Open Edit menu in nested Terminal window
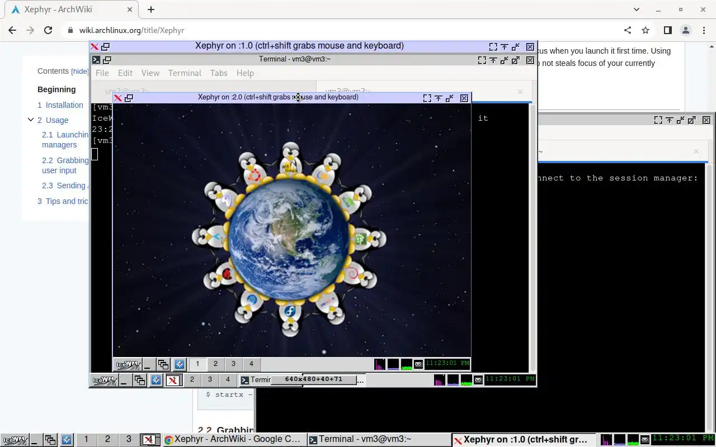 pyautogui.click(x=125, y=73)
